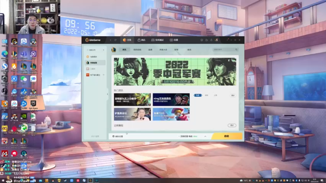
Task: Open the notification center on taskbar
Action: pyautogui.click(x=322, y=181)
